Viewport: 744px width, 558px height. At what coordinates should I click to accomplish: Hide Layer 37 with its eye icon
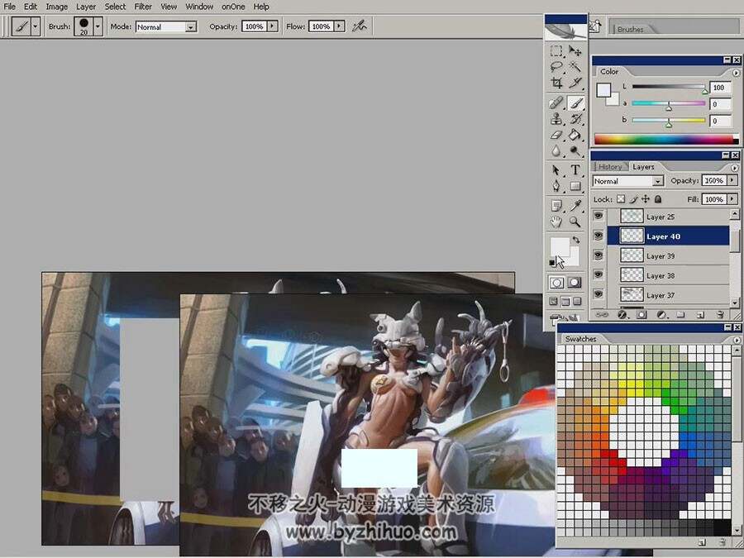click(x=599, y=294)
